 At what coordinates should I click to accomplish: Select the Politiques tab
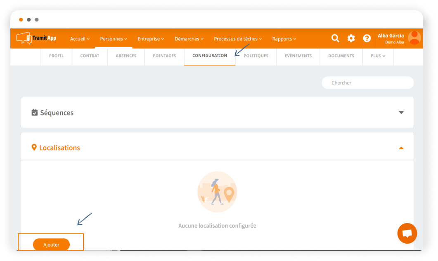point(256,56)
